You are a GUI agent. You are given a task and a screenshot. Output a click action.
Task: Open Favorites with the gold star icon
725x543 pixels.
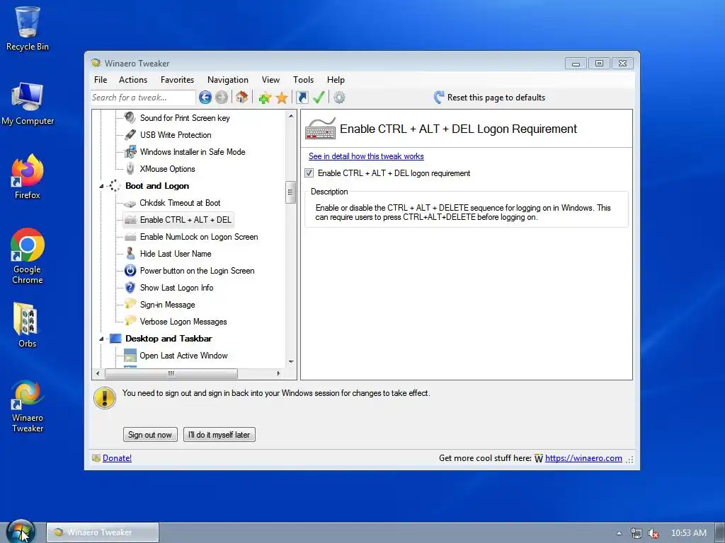click(x=282, y=98)
